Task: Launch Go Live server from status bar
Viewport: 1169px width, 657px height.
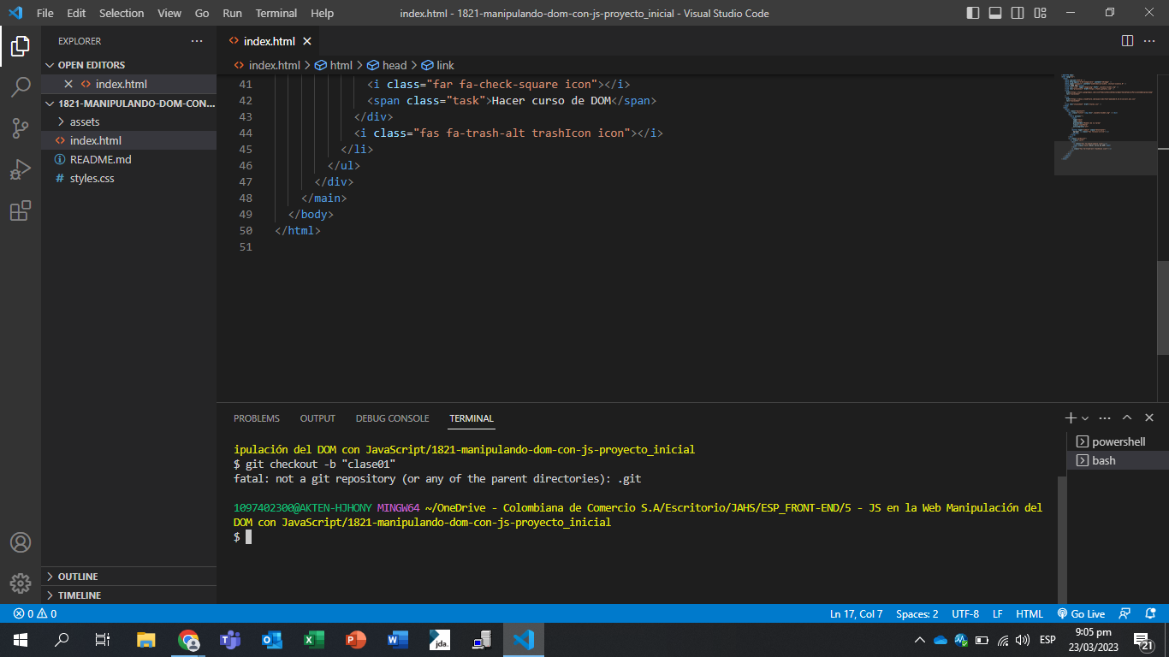Action: coord(1081,613)
